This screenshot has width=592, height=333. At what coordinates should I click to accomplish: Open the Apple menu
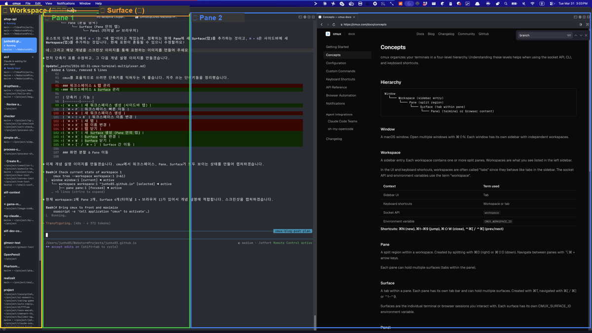6,3
